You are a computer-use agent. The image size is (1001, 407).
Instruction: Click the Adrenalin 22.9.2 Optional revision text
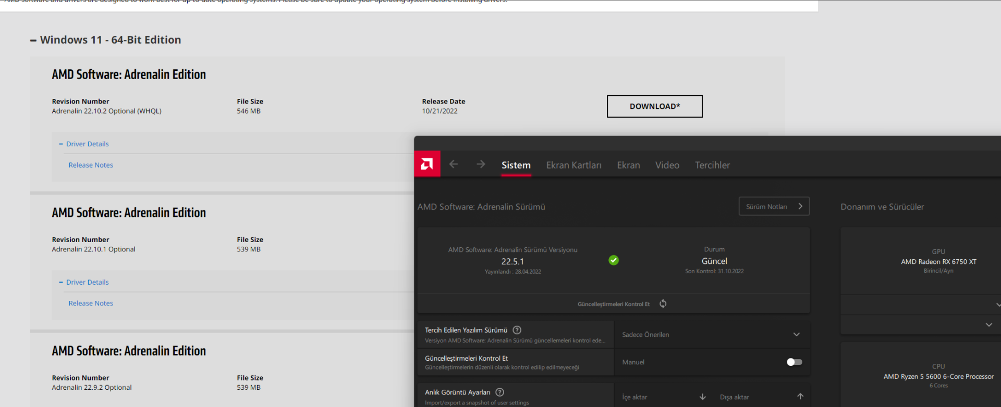point(92,388)
